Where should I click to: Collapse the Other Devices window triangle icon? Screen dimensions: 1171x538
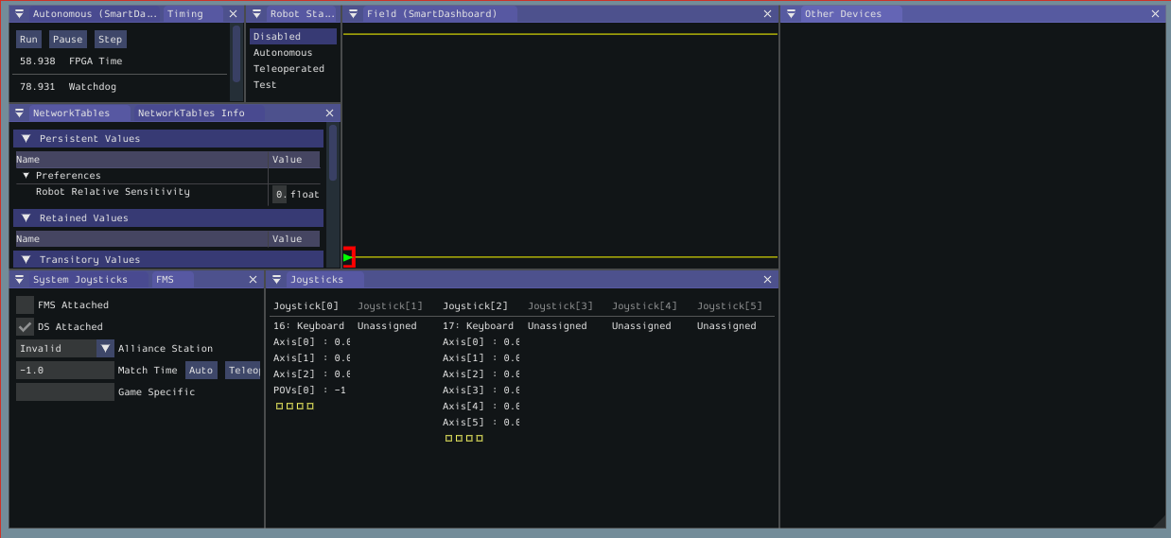pos(791,14)
